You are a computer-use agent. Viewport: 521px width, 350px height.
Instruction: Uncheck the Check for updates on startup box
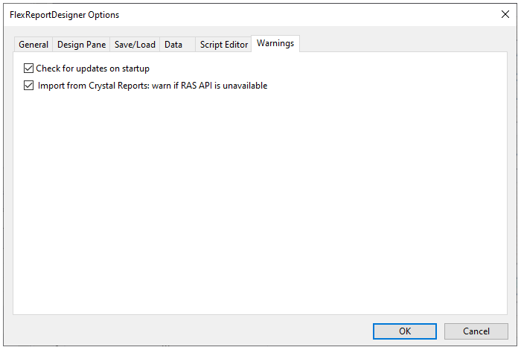(29, 69)
